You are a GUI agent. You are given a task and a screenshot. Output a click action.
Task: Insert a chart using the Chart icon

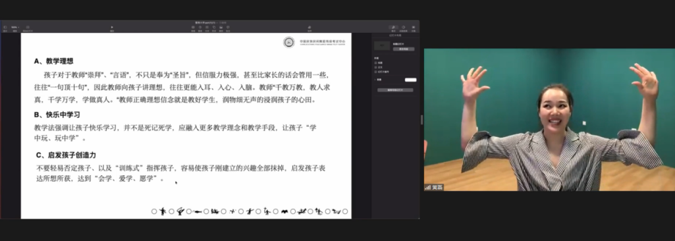pos(200,27)
